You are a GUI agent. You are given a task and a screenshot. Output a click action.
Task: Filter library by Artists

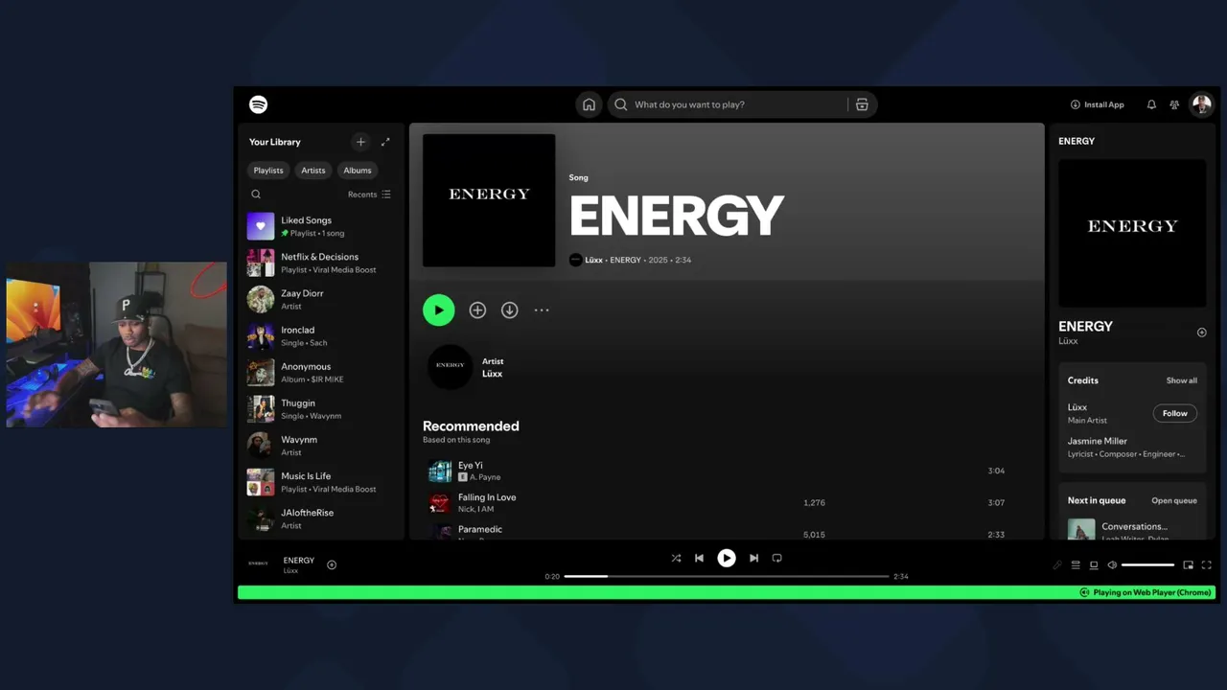(x=313, y=171)
